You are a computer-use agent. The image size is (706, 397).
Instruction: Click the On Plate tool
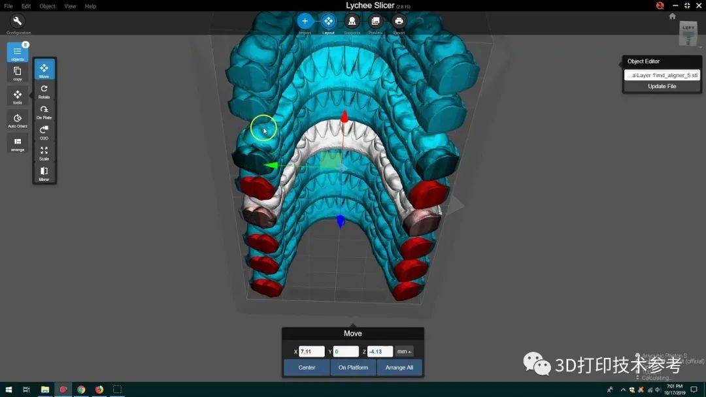(44, 110)
